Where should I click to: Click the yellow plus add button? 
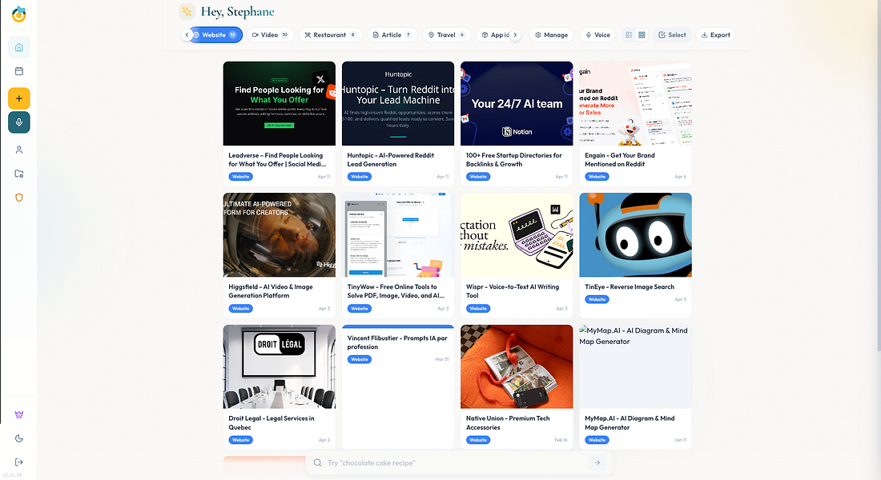(x=19, y=98)
